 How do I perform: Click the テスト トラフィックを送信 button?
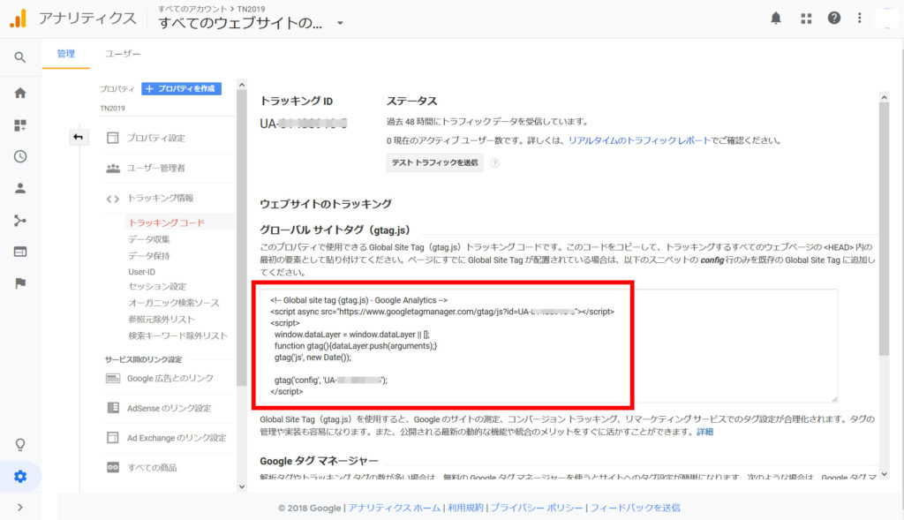(x=434, y=162)
